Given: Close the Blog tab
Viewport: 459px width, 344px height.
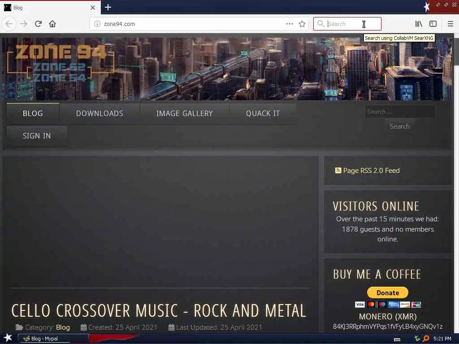Looking at the screenshot, I should 93,8.
